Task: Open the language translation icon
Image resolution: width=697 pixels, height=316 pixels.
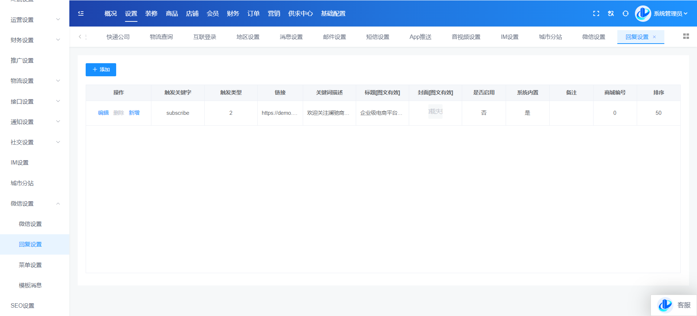Action: 611,13
